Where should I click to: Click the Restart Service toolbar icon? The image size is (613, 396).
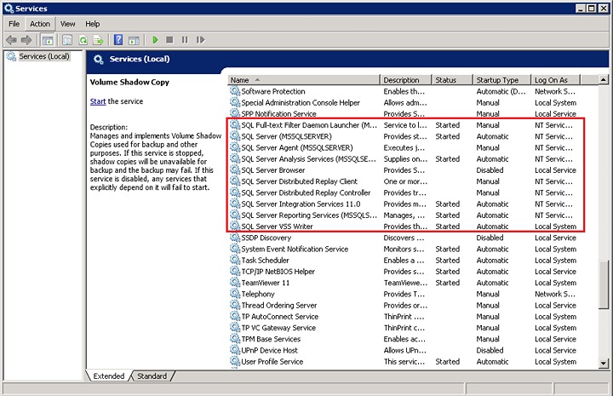click(x=199, y=40)
